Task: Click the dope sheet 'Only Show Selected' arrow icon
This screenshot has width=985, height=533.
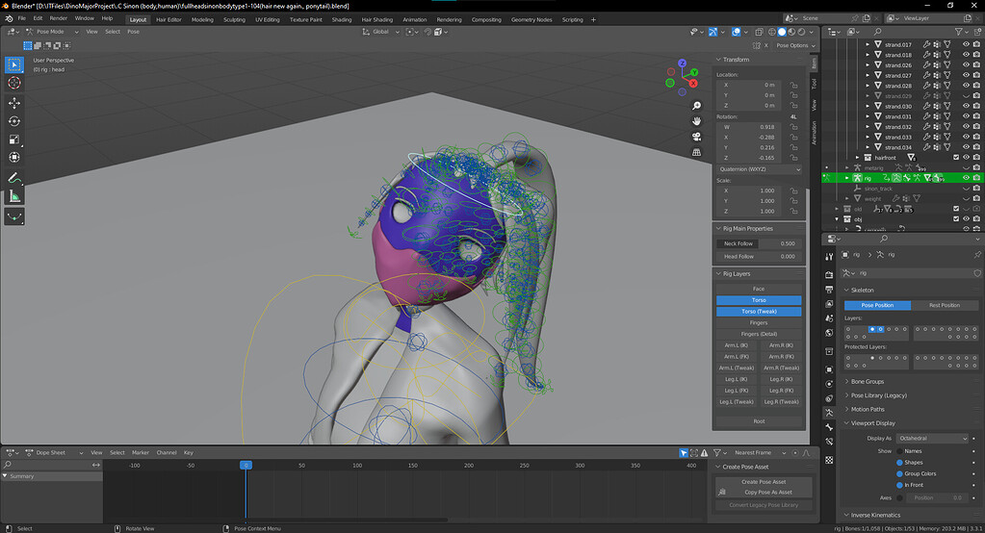Action: pyautogui.click(x=684, y=452)
